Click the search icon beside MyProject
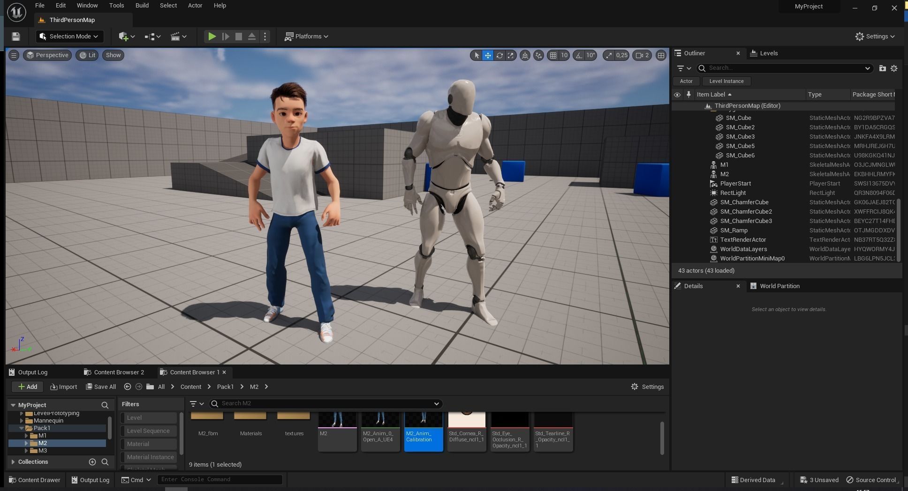The width and height of the screenshot is (908, 491). click(105, 405)
